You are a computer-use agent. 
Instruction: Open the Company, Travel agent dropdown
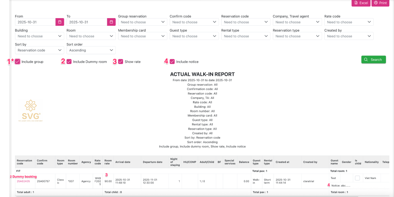coord(297,22)
